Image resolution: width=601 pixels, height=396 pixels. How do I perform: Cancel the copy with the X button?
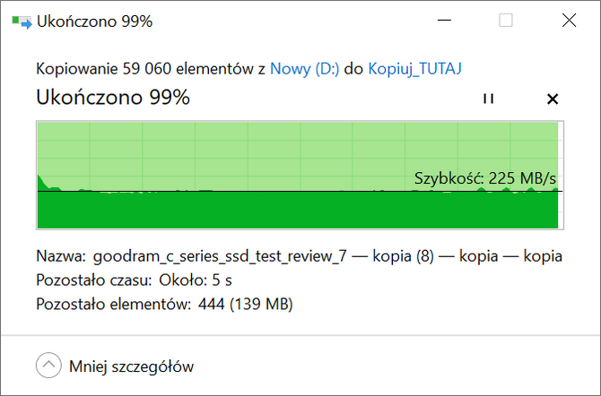pyautogui.click(x=553, y=99)
